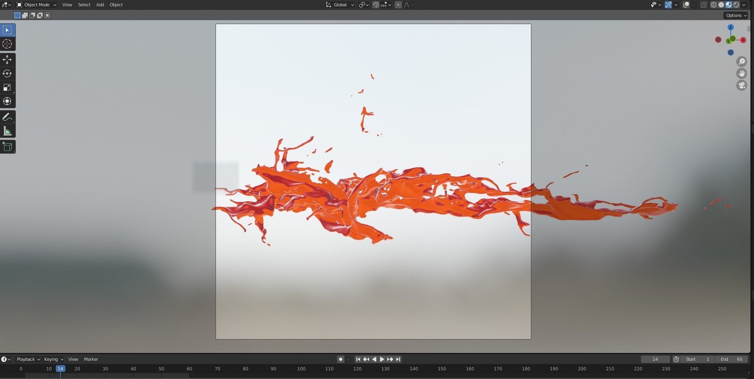
Task: Click the End frame field
Action: 731,359
